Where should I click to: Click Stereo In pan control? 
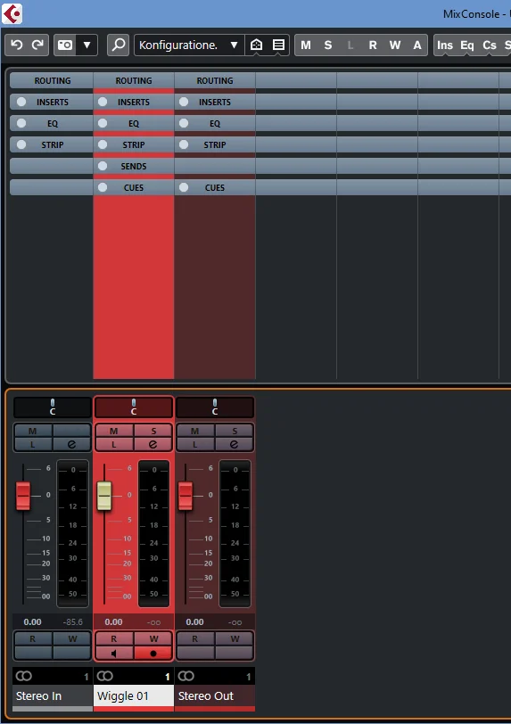53,407
